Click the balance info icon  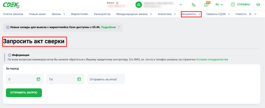pos(117,3)
